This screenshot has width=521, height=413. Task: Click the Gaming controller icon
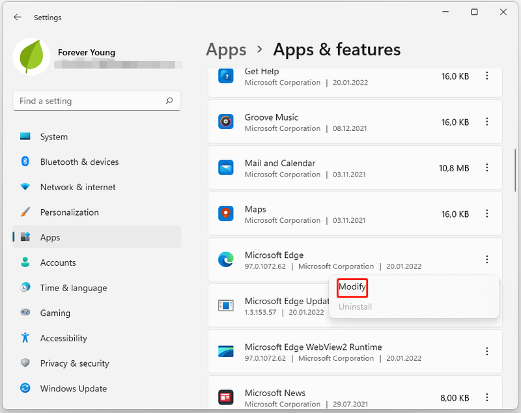click(x=25, y=312)
